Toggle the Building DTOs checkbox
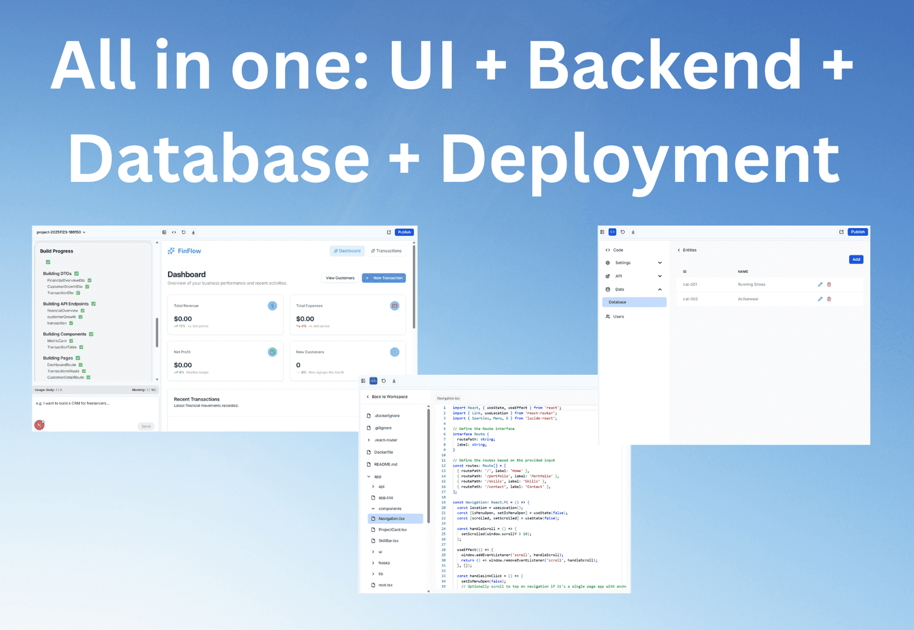This screenshot has height=630, width=914. coord(76,274)
